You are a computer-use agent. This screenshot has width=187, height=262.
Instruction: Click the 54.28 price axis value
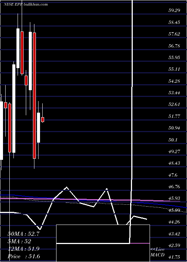[x=174, y=81]
